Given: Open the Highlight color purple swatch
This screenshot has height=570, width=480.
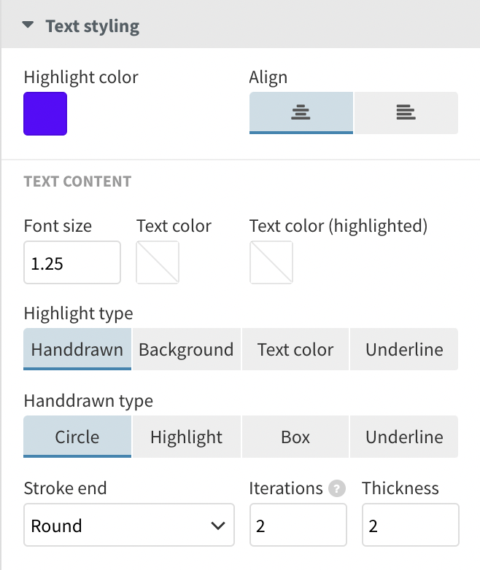Looking at the screenshot, I should click(45, 114).
